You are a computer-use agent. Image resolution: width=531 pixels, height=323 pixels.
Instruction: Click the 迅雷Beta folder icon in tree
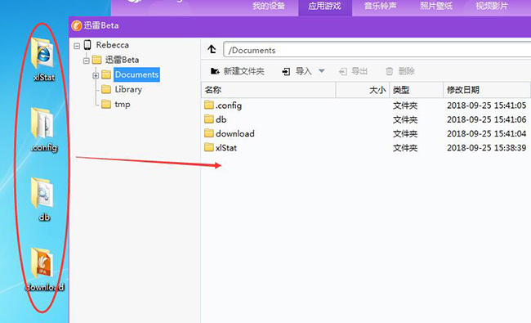click(97, 60)
